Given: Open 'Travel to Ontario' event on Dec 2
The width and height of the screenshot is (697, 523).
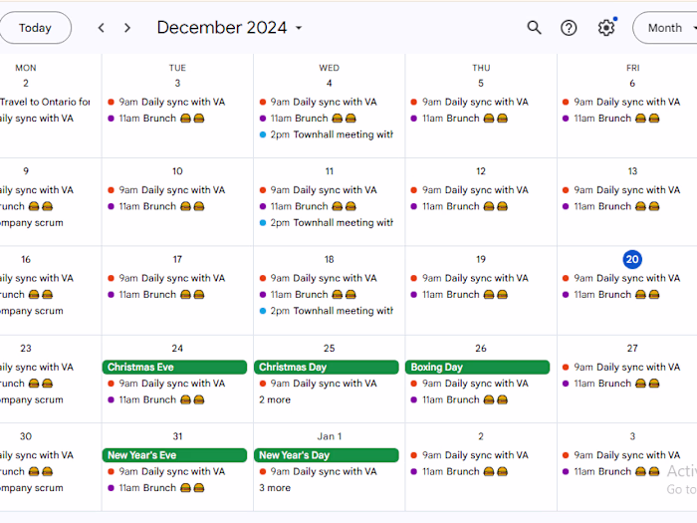Looking at the screenshot, I should (45, 102).
